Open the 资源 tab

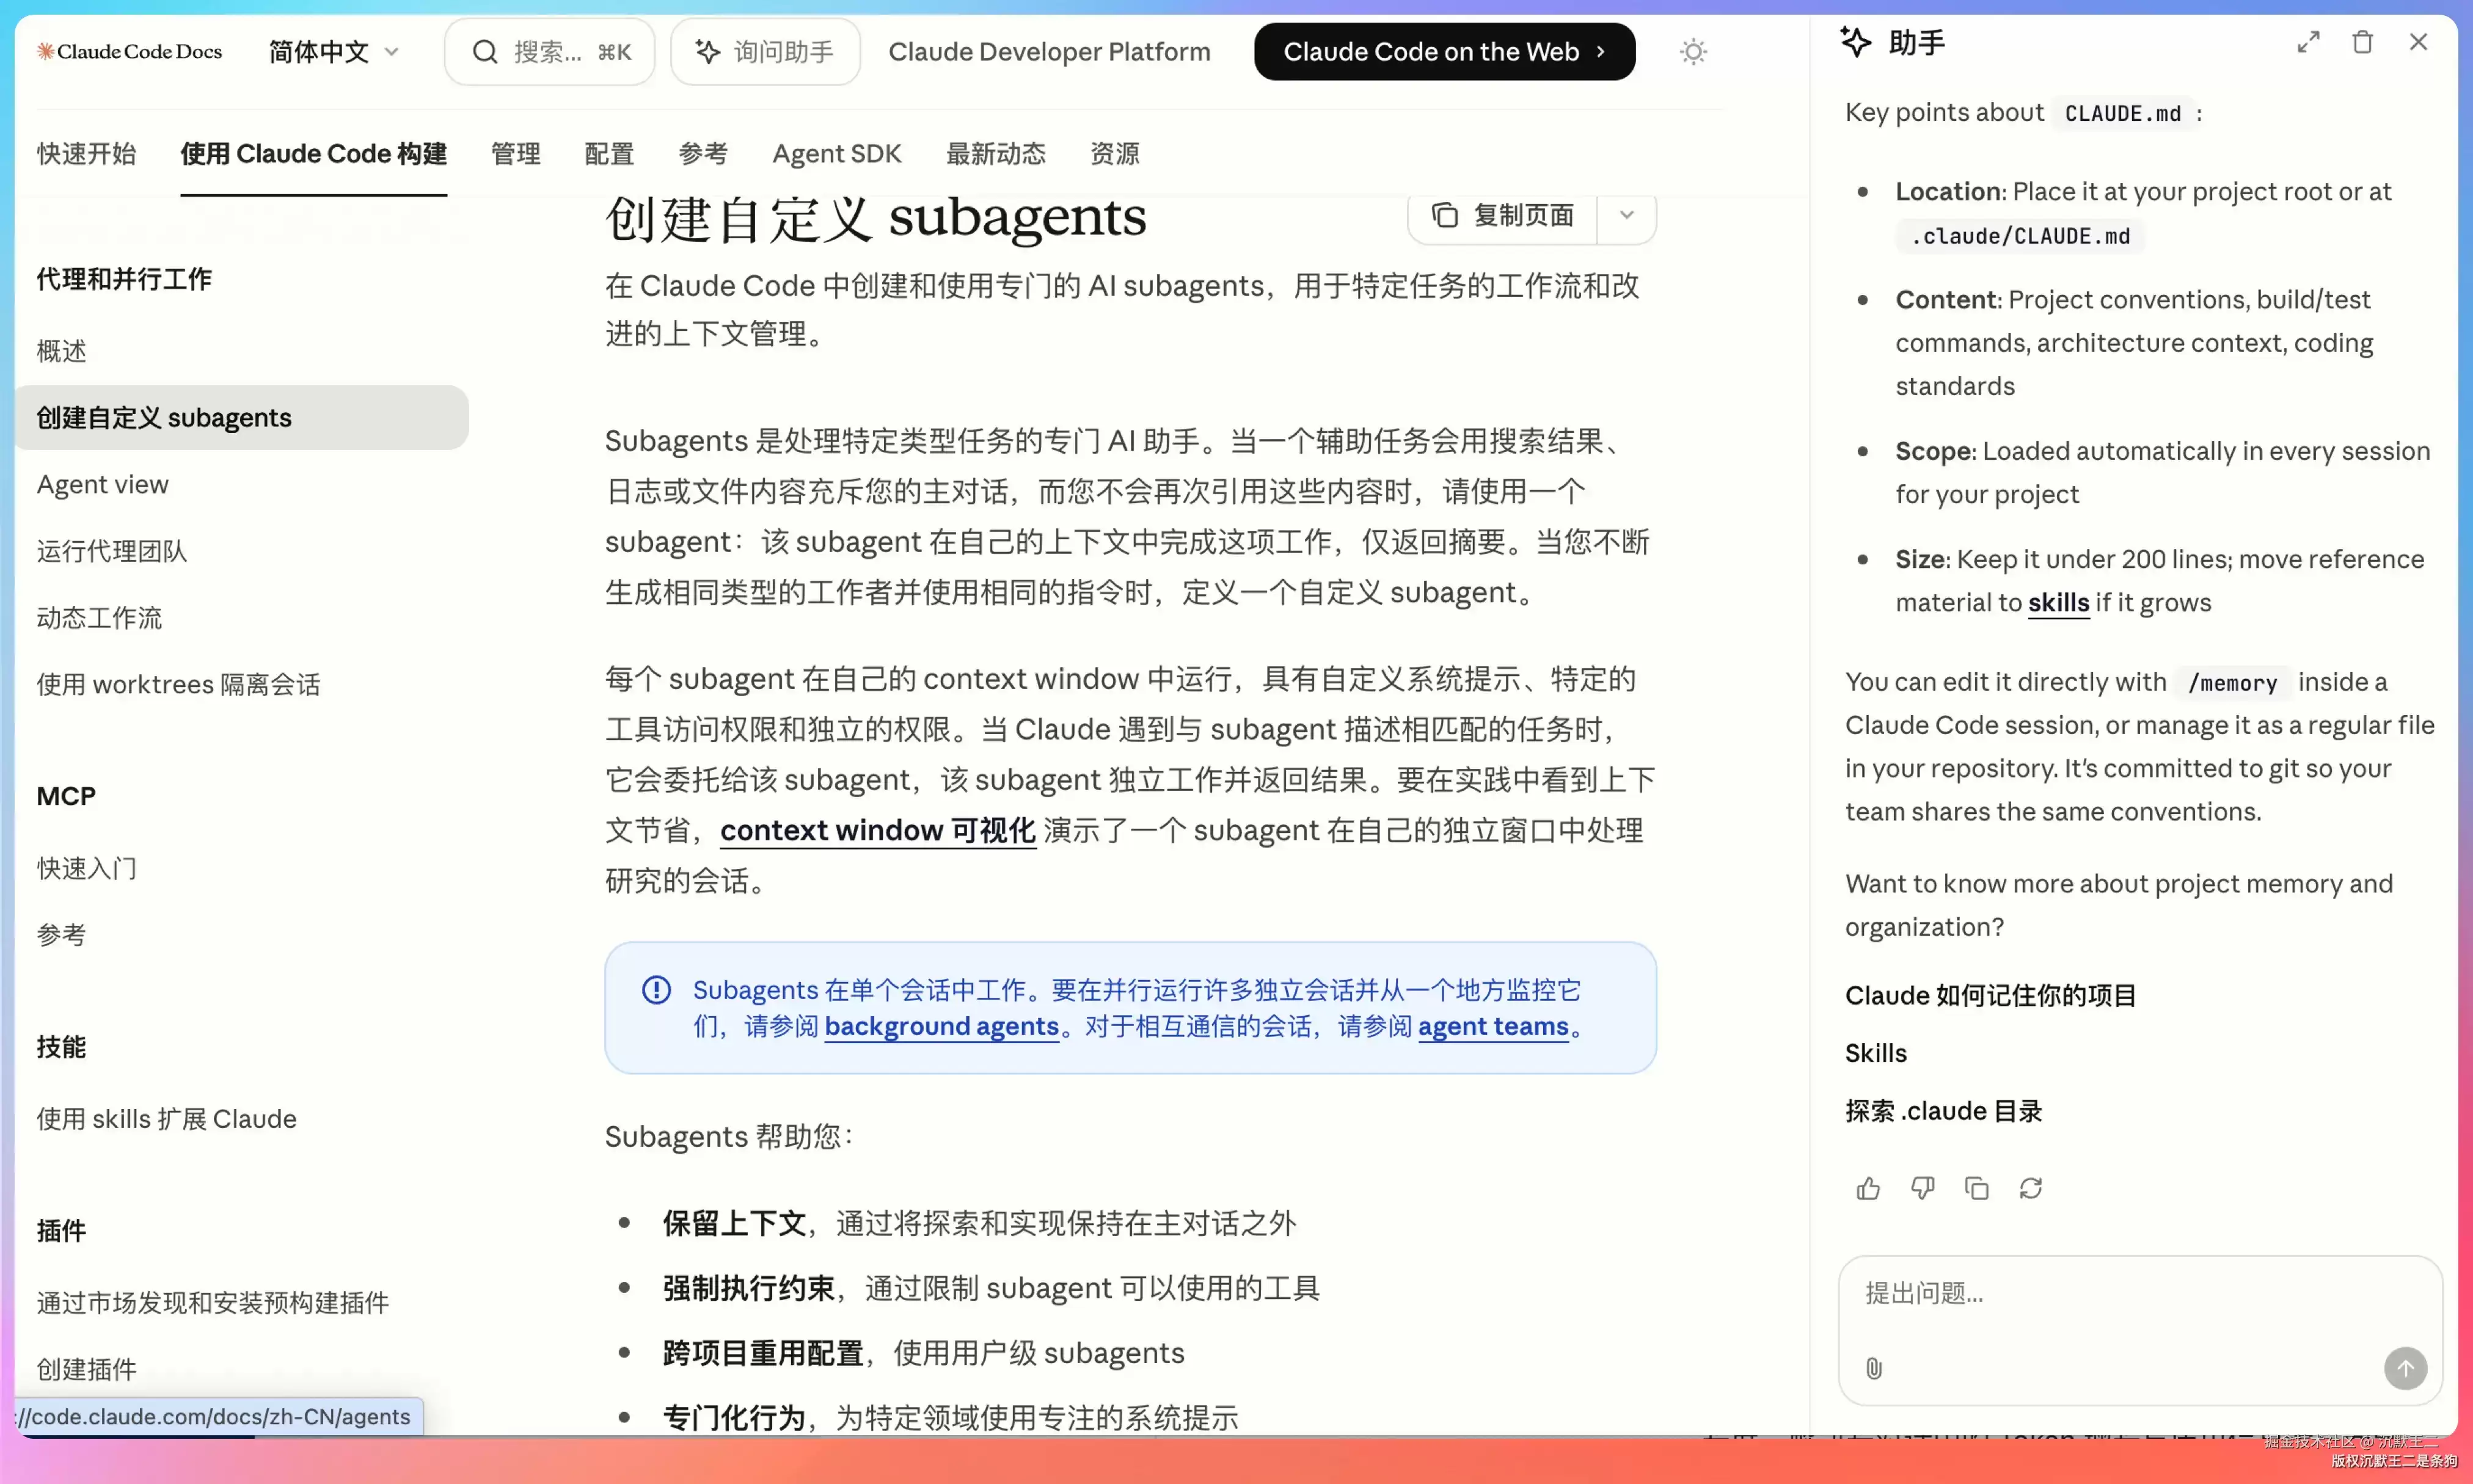[1114, 153]
